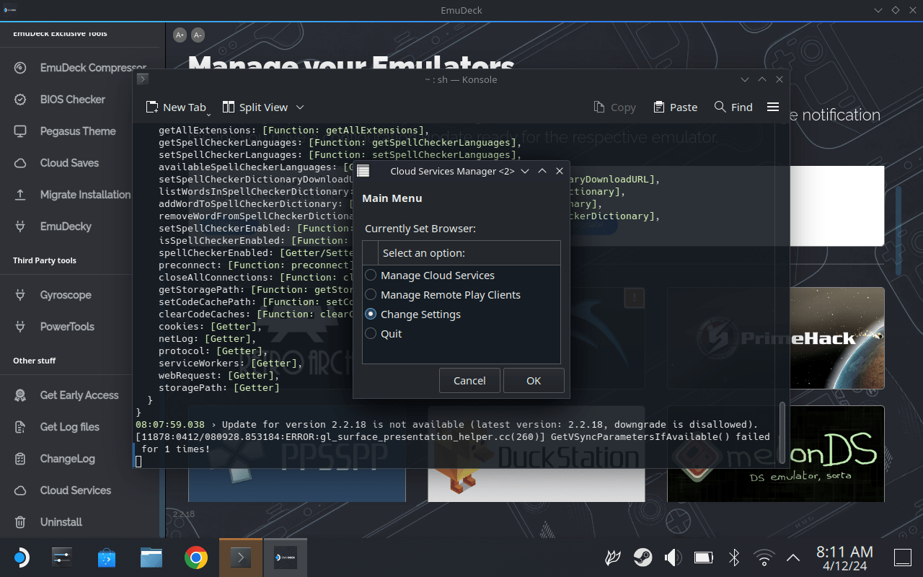Click Cancel in Cloud Services Manager
Viewport: 923px width, 577px height.
pos(469,380)
